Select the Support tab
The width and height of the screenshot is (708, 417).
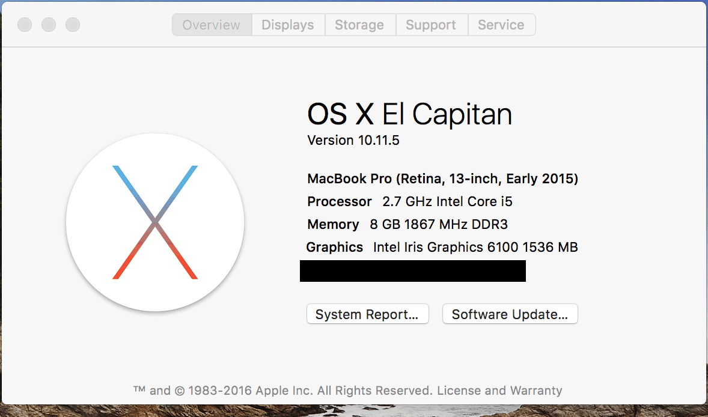point(431,25)
